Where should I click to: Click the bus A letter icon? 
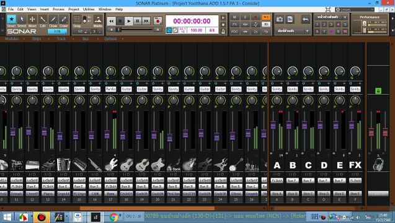277,165
